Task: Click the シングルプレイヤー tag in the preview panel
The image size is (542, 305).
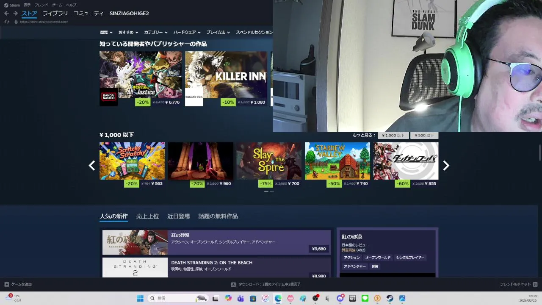Action: pyautogui.click(x=410, y=258)
